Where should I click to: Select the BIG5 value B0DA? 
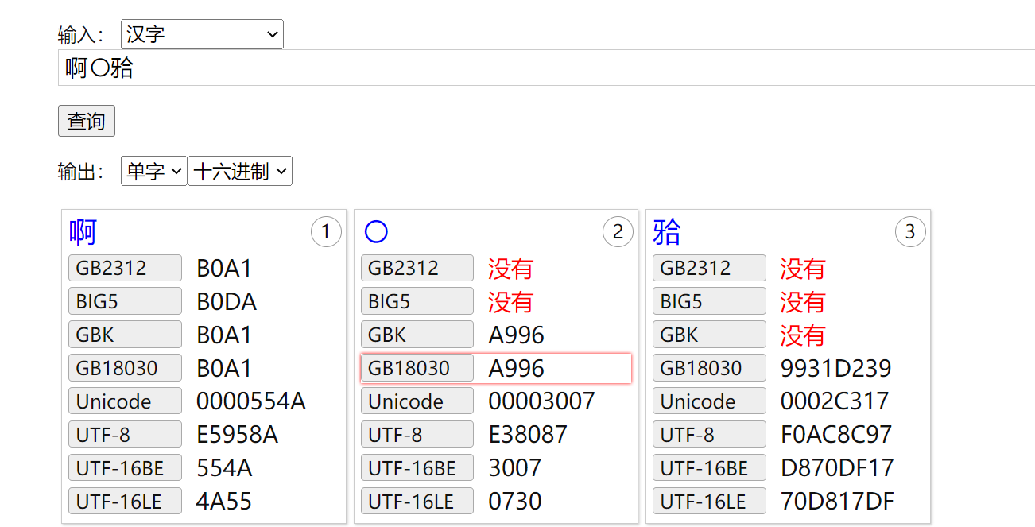click(x=227, y=302)
